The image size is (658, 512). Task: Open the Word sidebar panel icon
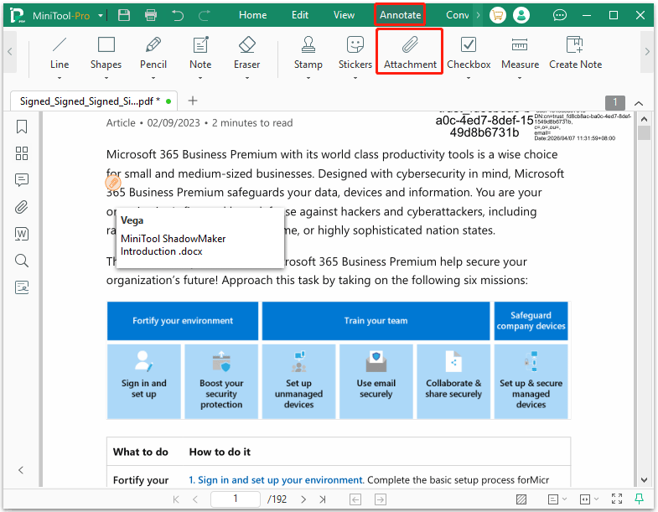tap(22, 234)
